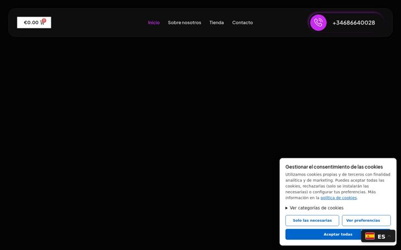This screenshot has width=401, height=250.
Task: Click the purple phone call icon
Action: tap(318, 23)
